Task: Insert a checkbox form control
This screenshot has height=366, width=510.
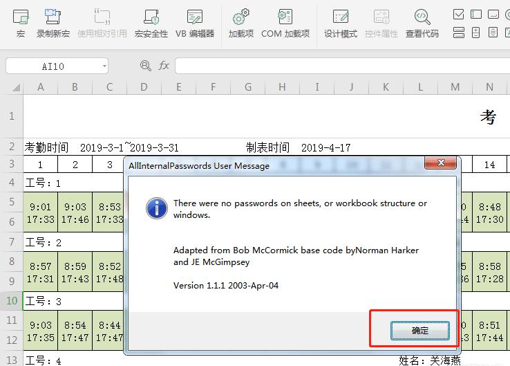Action: click(458, 14)
